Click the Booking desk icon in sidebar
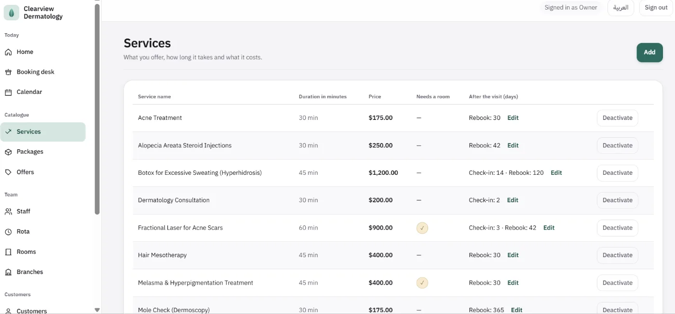Viewport: 675px width, 314px height. (x=8, y=72)
